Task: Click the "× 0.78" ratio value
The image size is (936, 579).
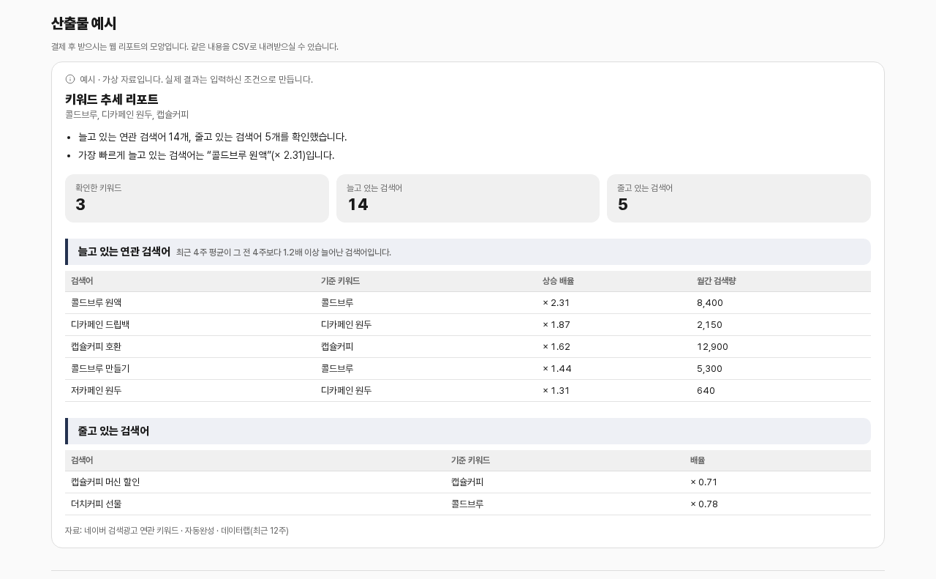Action: click(704, 504)
